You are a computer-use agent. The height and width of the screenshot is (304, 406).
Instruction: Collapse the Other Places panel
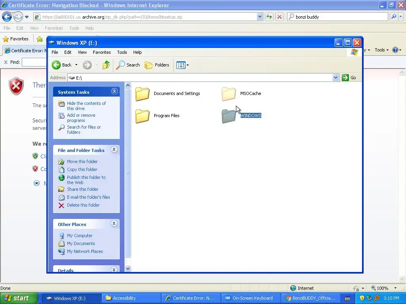point(114,224)
